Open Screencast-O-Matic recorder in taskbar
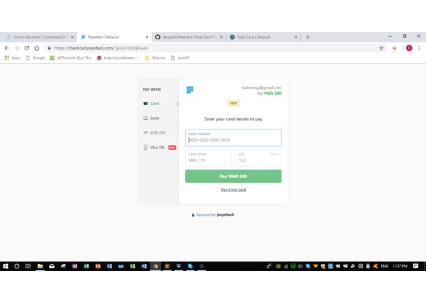The height and width of the screenshot is (302, 426). [x=202, y=267]
